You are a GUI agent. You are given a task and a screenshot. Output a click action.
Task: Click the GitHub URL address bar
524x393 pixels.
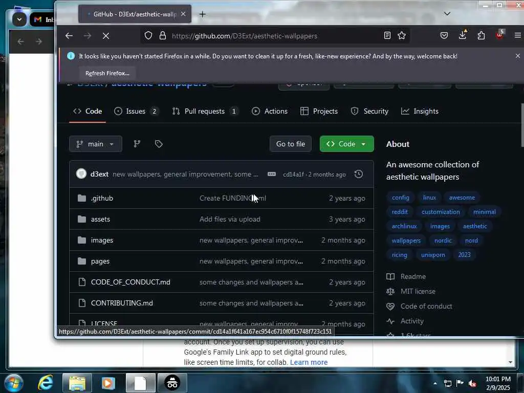276,36
